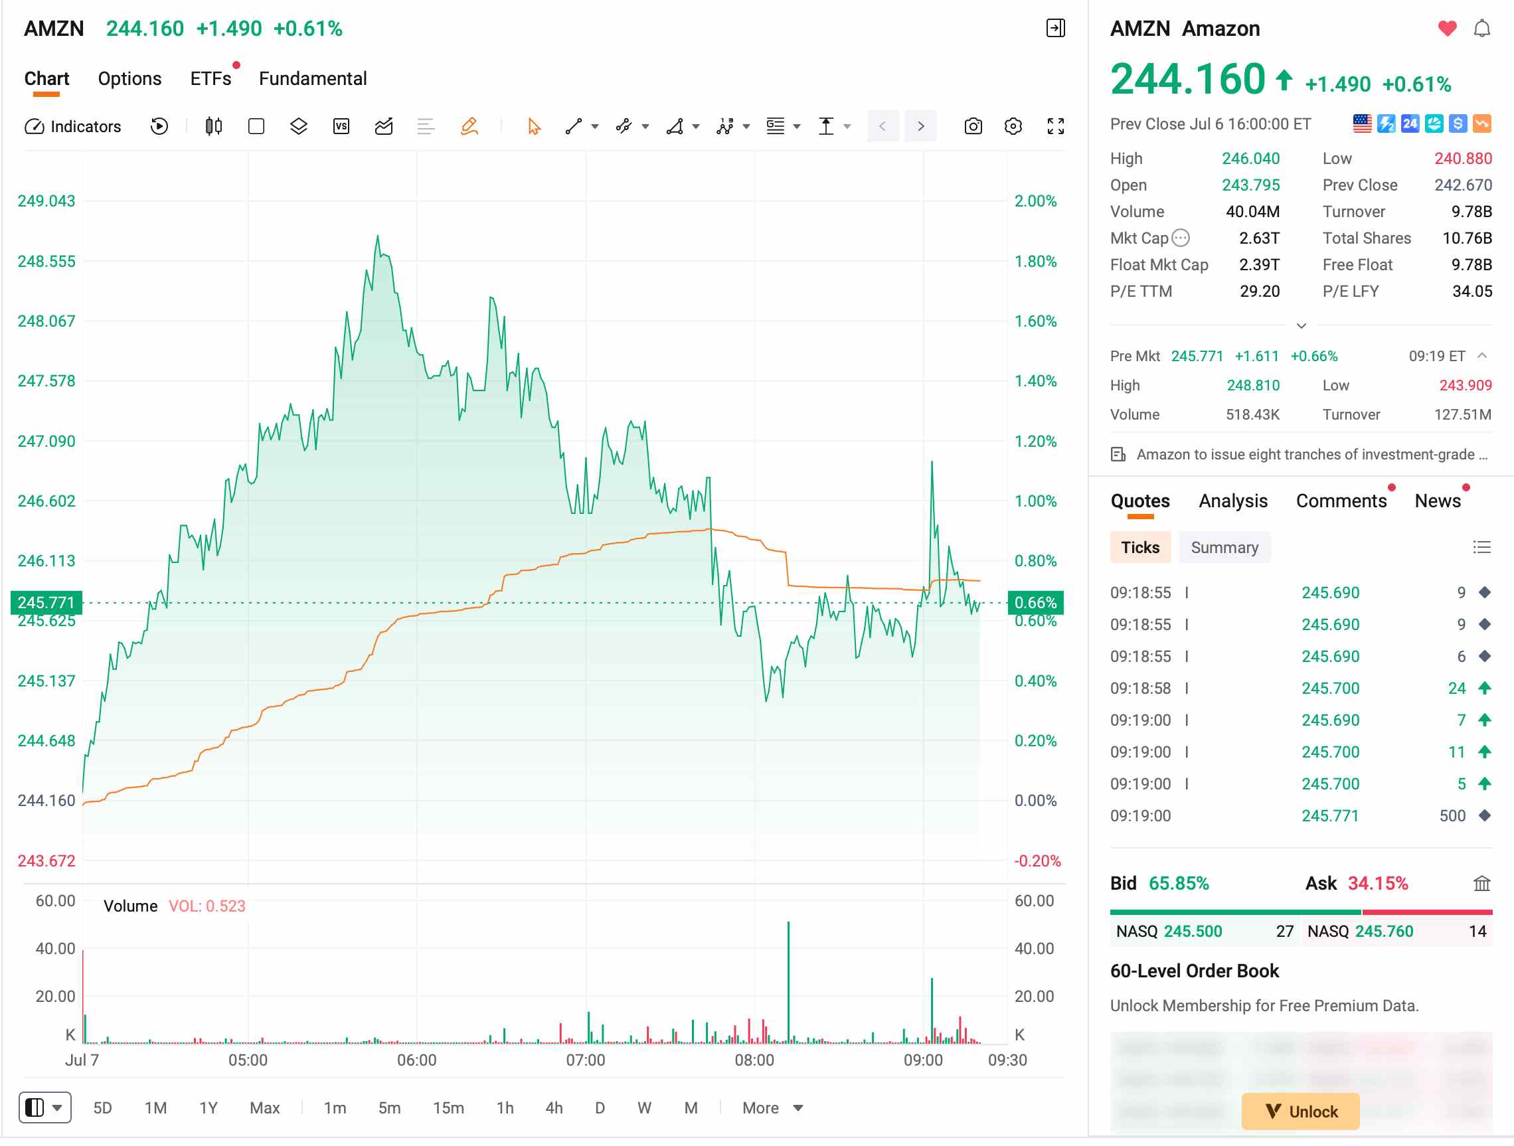Open chart settings gear icon
This screenshot has height=1146, width=1514.
click(x=1013, y=126)
